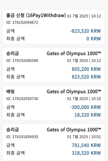Click the 823,520 KRW final balance
108x161 pixels.
pos(86,77)
